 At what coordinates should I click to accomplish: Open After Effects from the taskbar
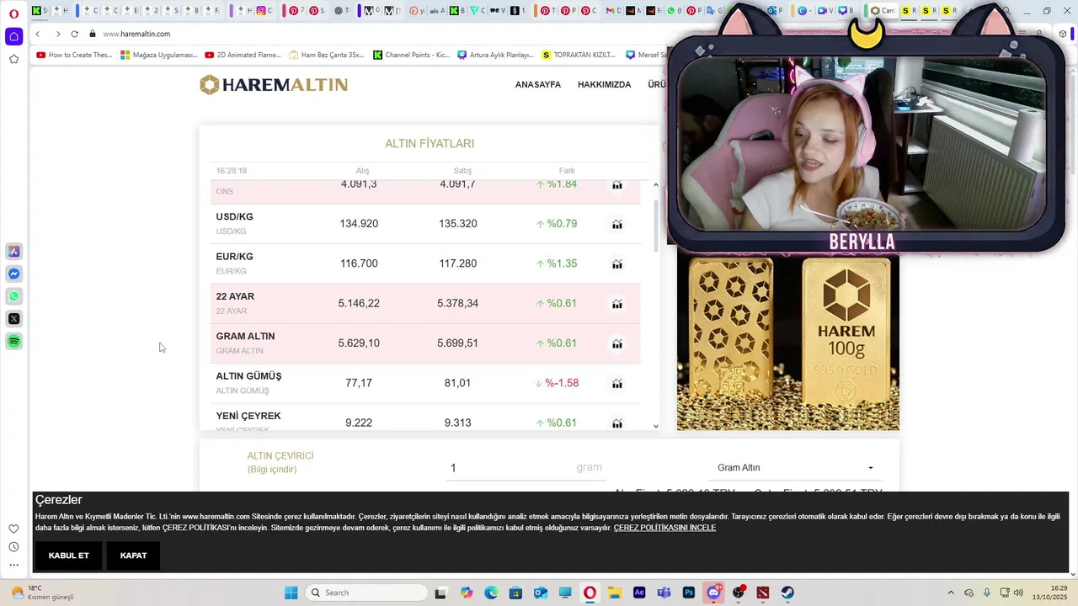click(639, 593)
